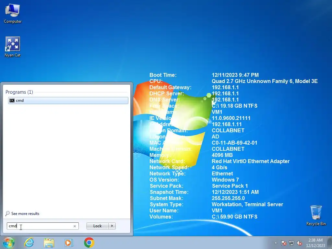Select the Recycle Bin icon
332x249 pixels.
coord(316,215)
